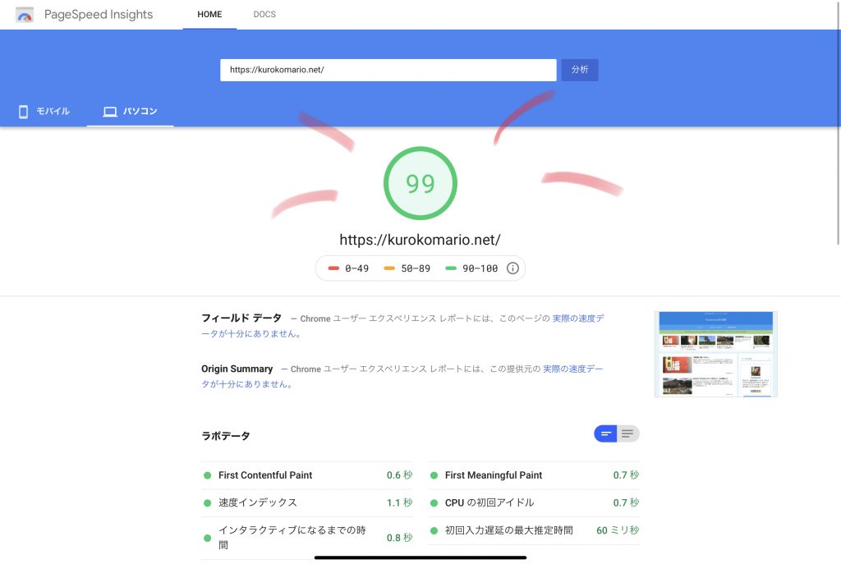The height and width of the screenshot is (564, 841).
Task: Click the ラボデータ section heading
Action: click(225, 436)
